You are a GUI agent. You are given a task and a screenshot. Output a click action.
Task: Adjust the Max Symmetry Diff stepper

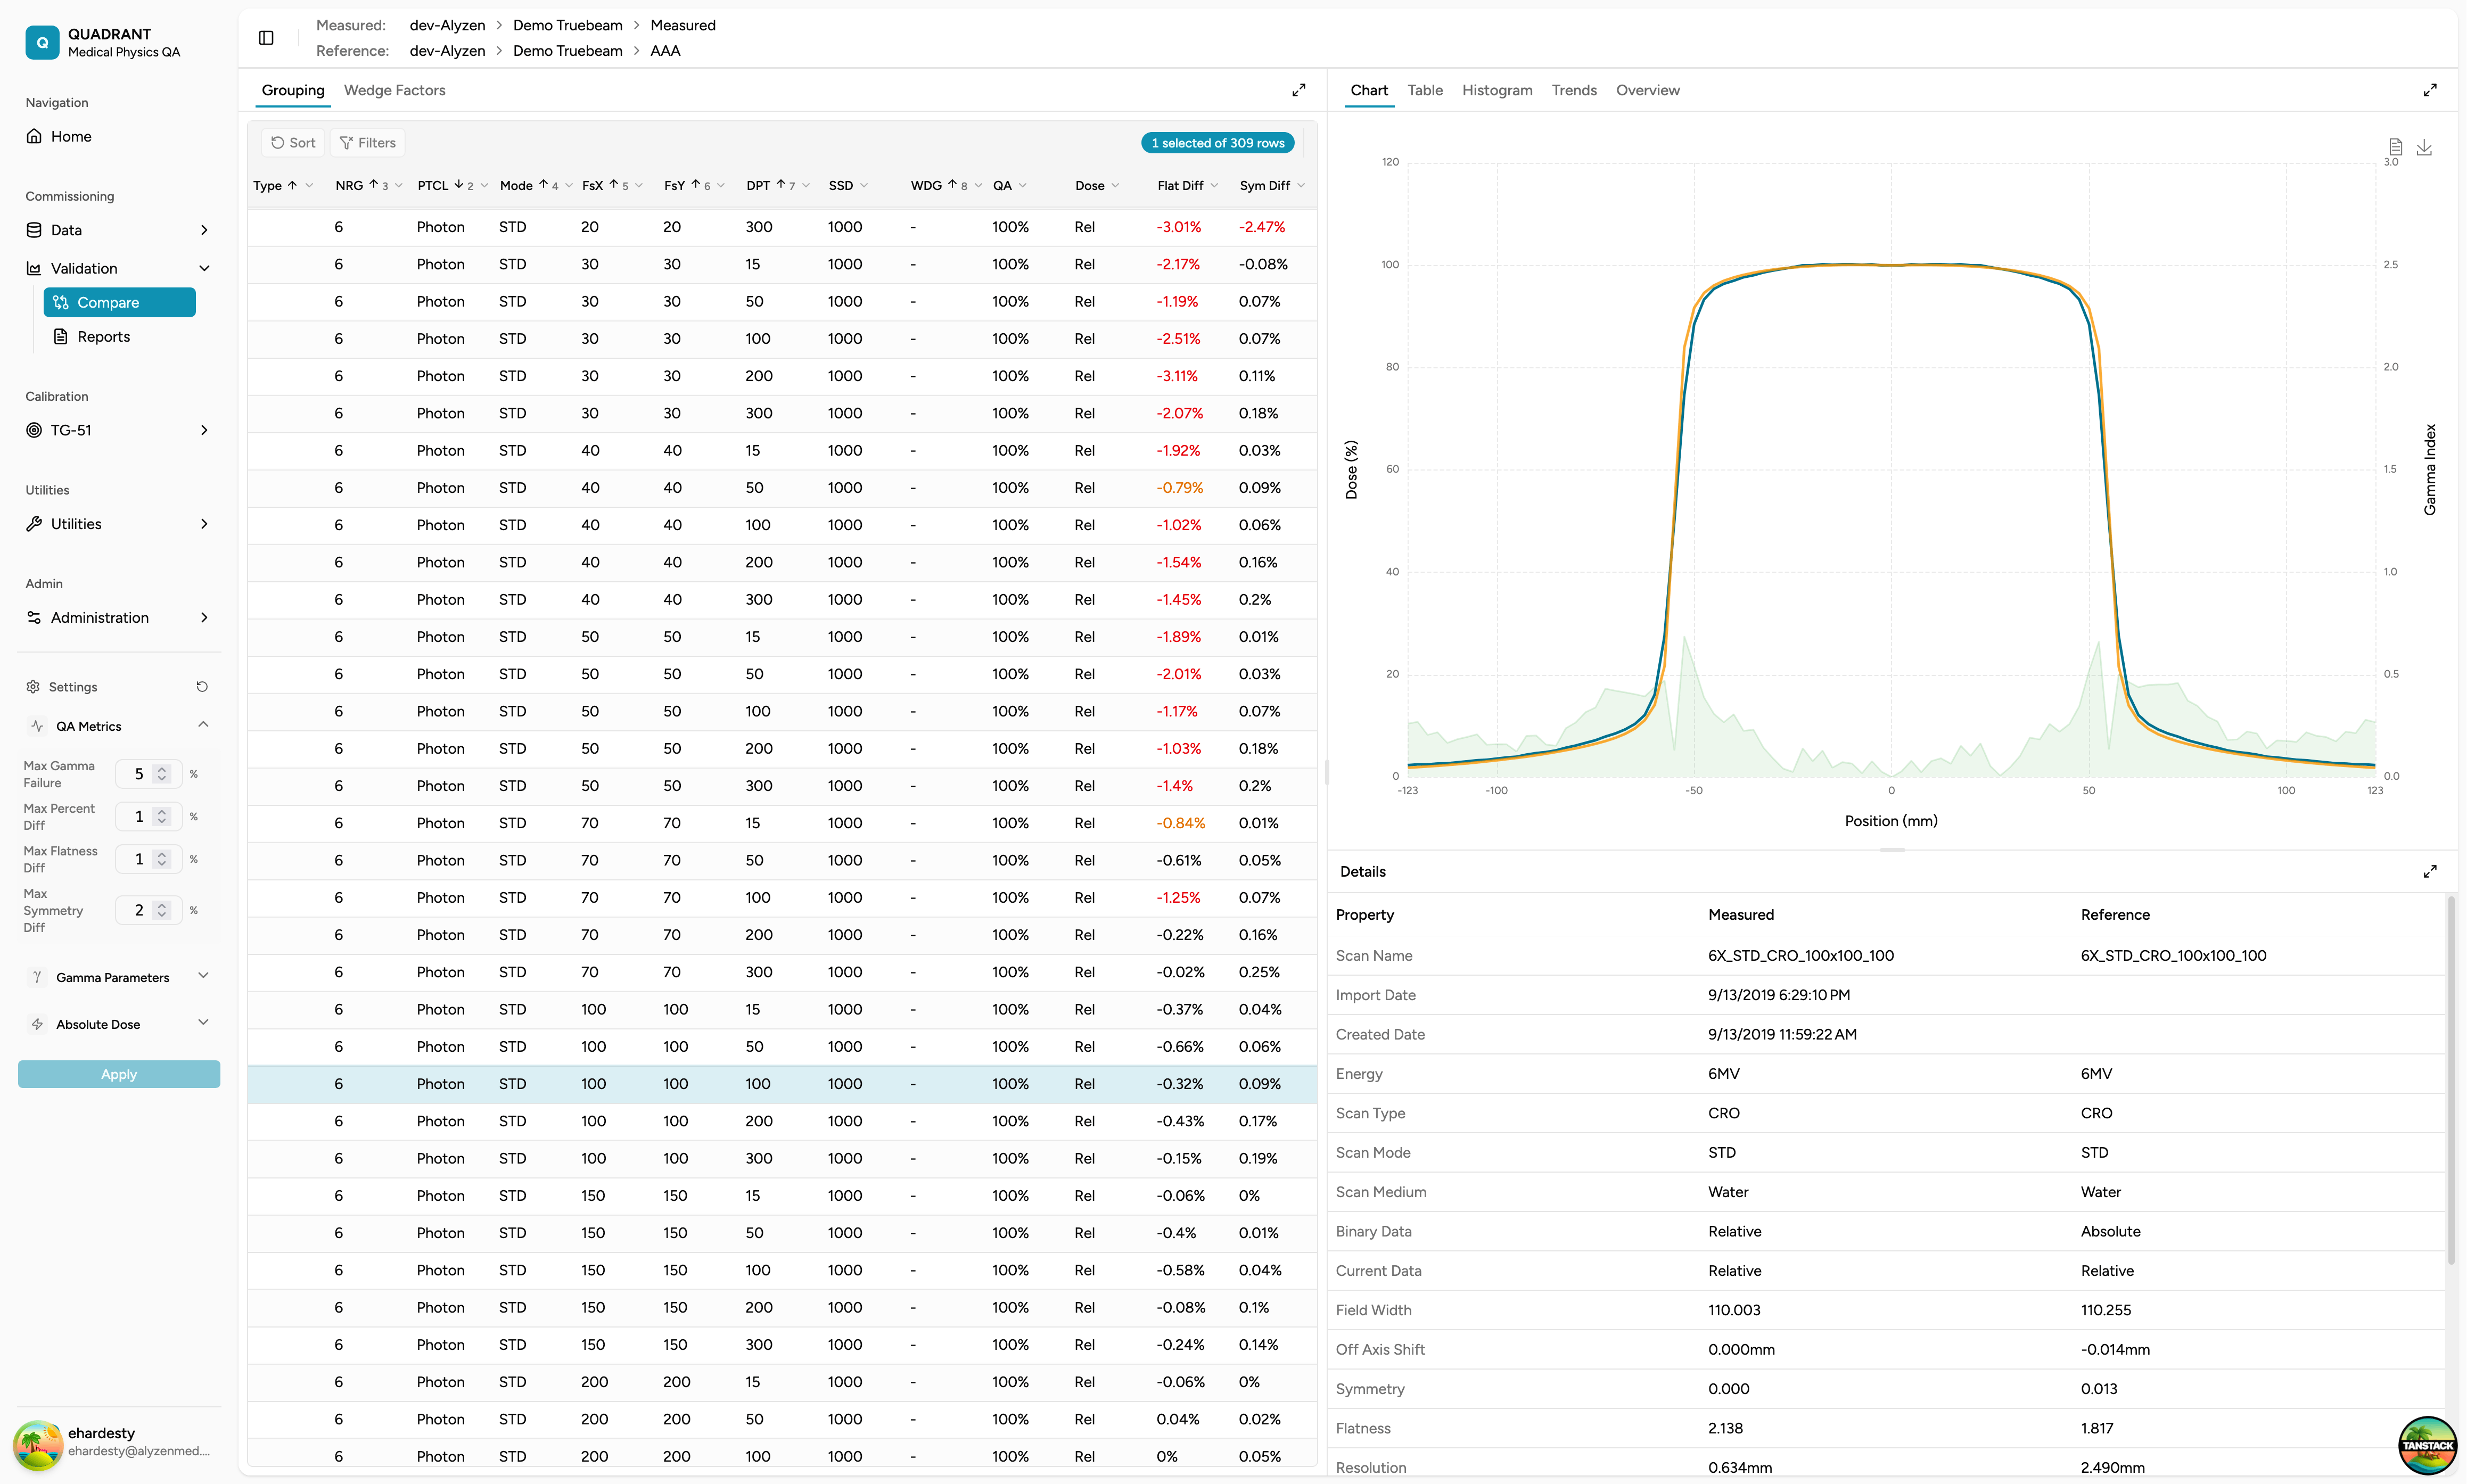pos(162,910)
